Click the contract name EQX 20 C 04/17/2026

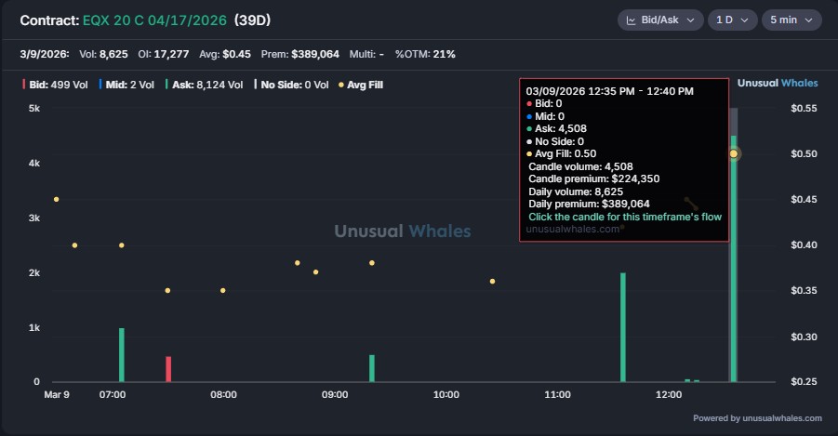click(x=154, y=20)
